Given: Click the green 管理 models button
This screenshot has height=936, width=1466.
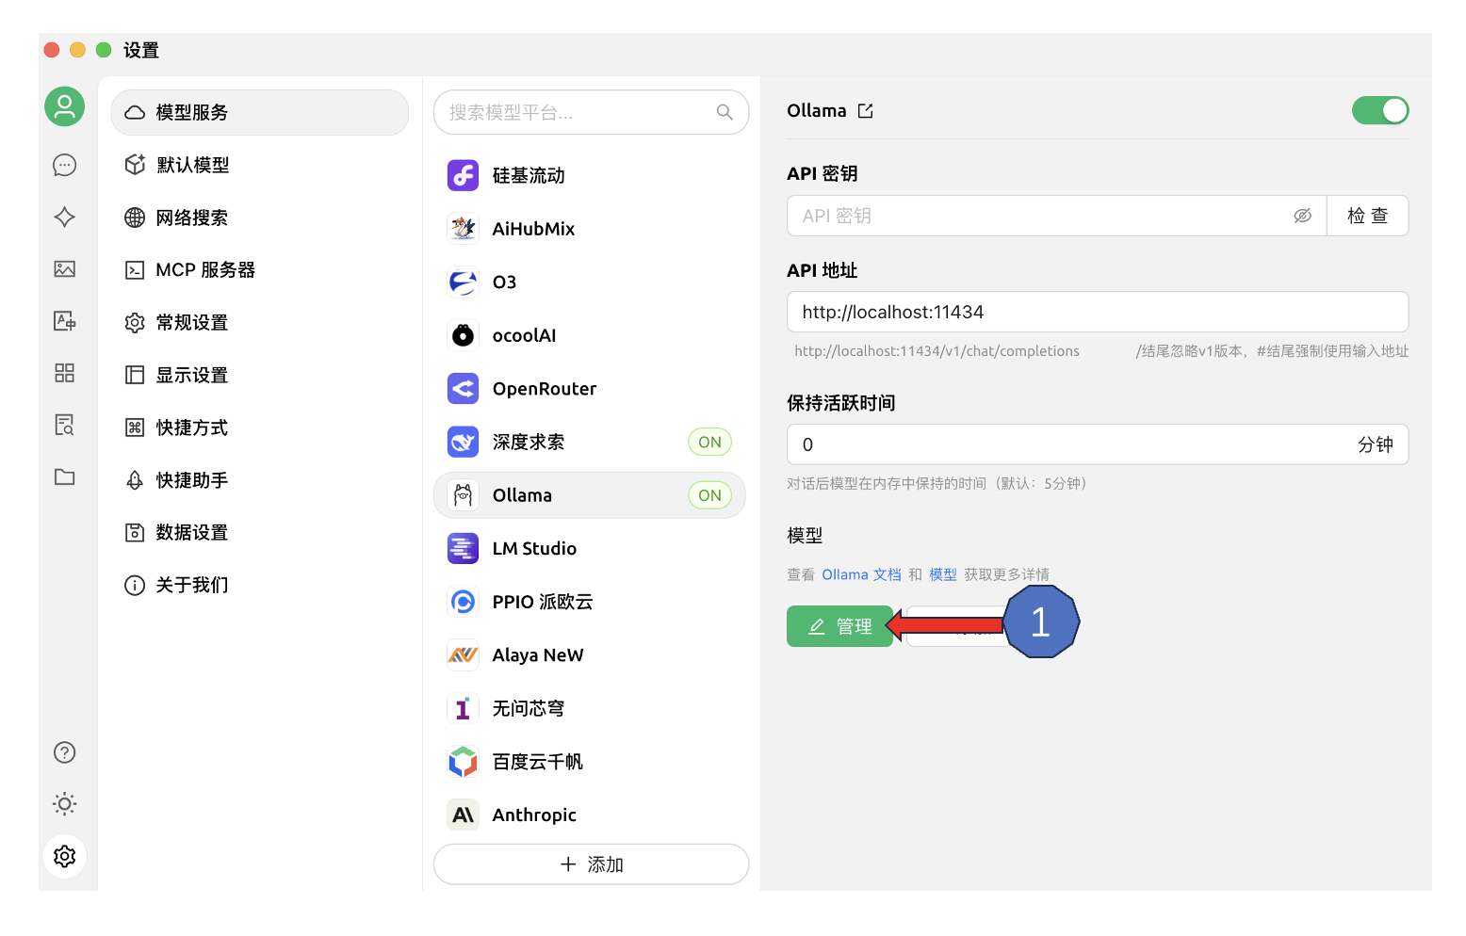Looking at the screenshot, I should pos(839,626).
